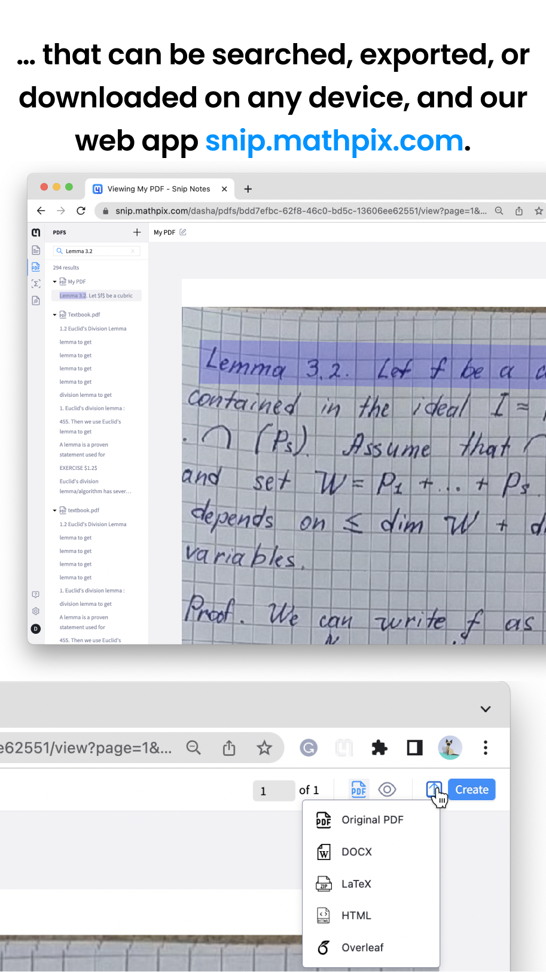Open the export menu icon beside Create
Viewport: 546px width, 972px height.
coord(434,790)
